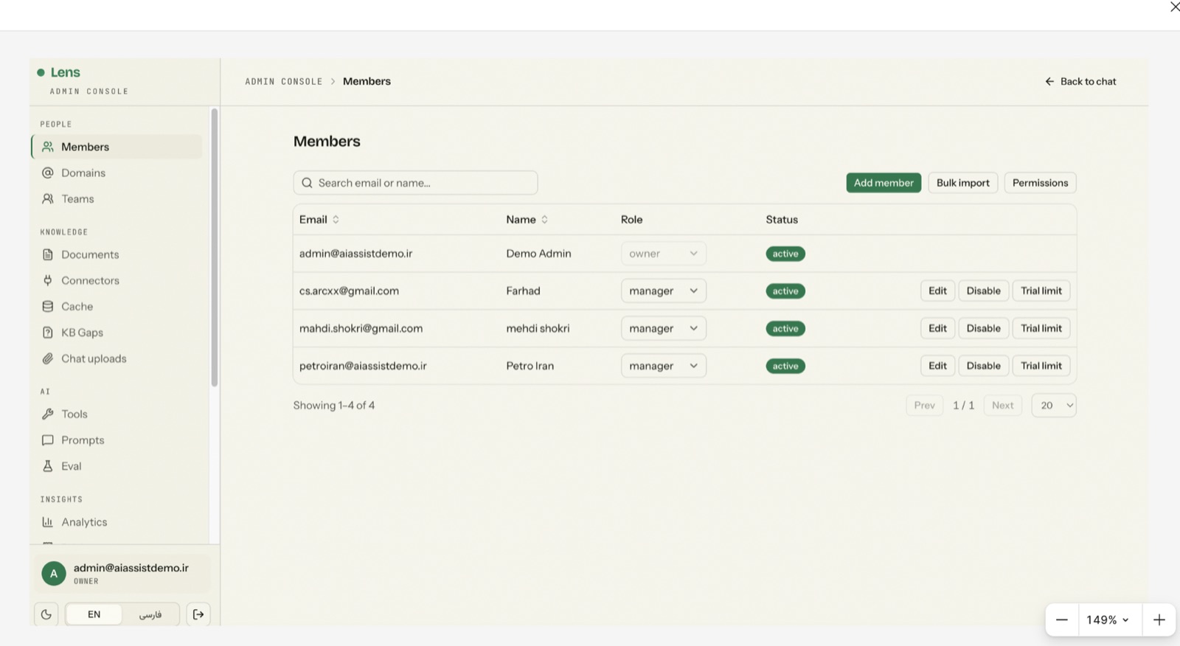Viewport: 1180px width, 646px height.
Task: Open the owner role dropdown for Demo Admin
Action: (664, 254)
